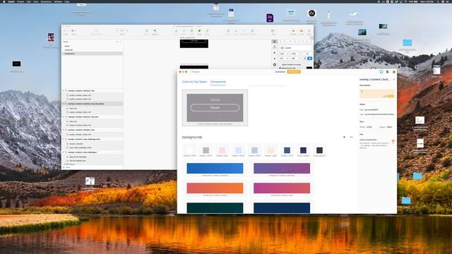
Task: Click orange Save button in Description note
Action: pos(391,96)
